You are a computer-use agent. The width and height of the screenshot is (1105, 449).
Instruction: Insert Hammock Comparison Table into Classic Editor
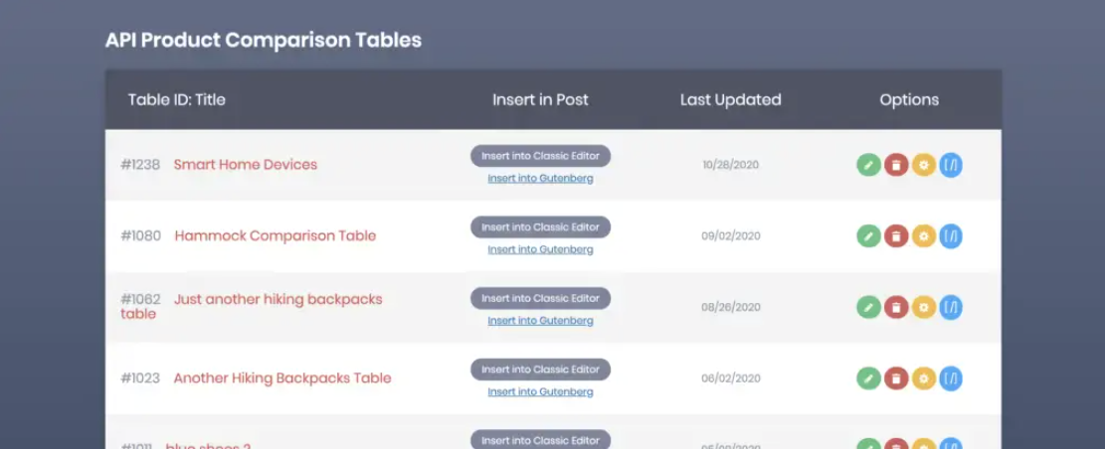click(x=540, y=227)
